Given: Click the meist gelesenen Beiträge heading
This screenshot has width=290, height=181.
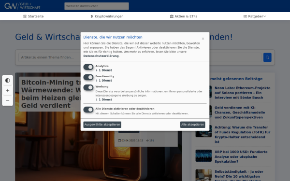Looking at the screenshot, I should [x=236, y=79].
